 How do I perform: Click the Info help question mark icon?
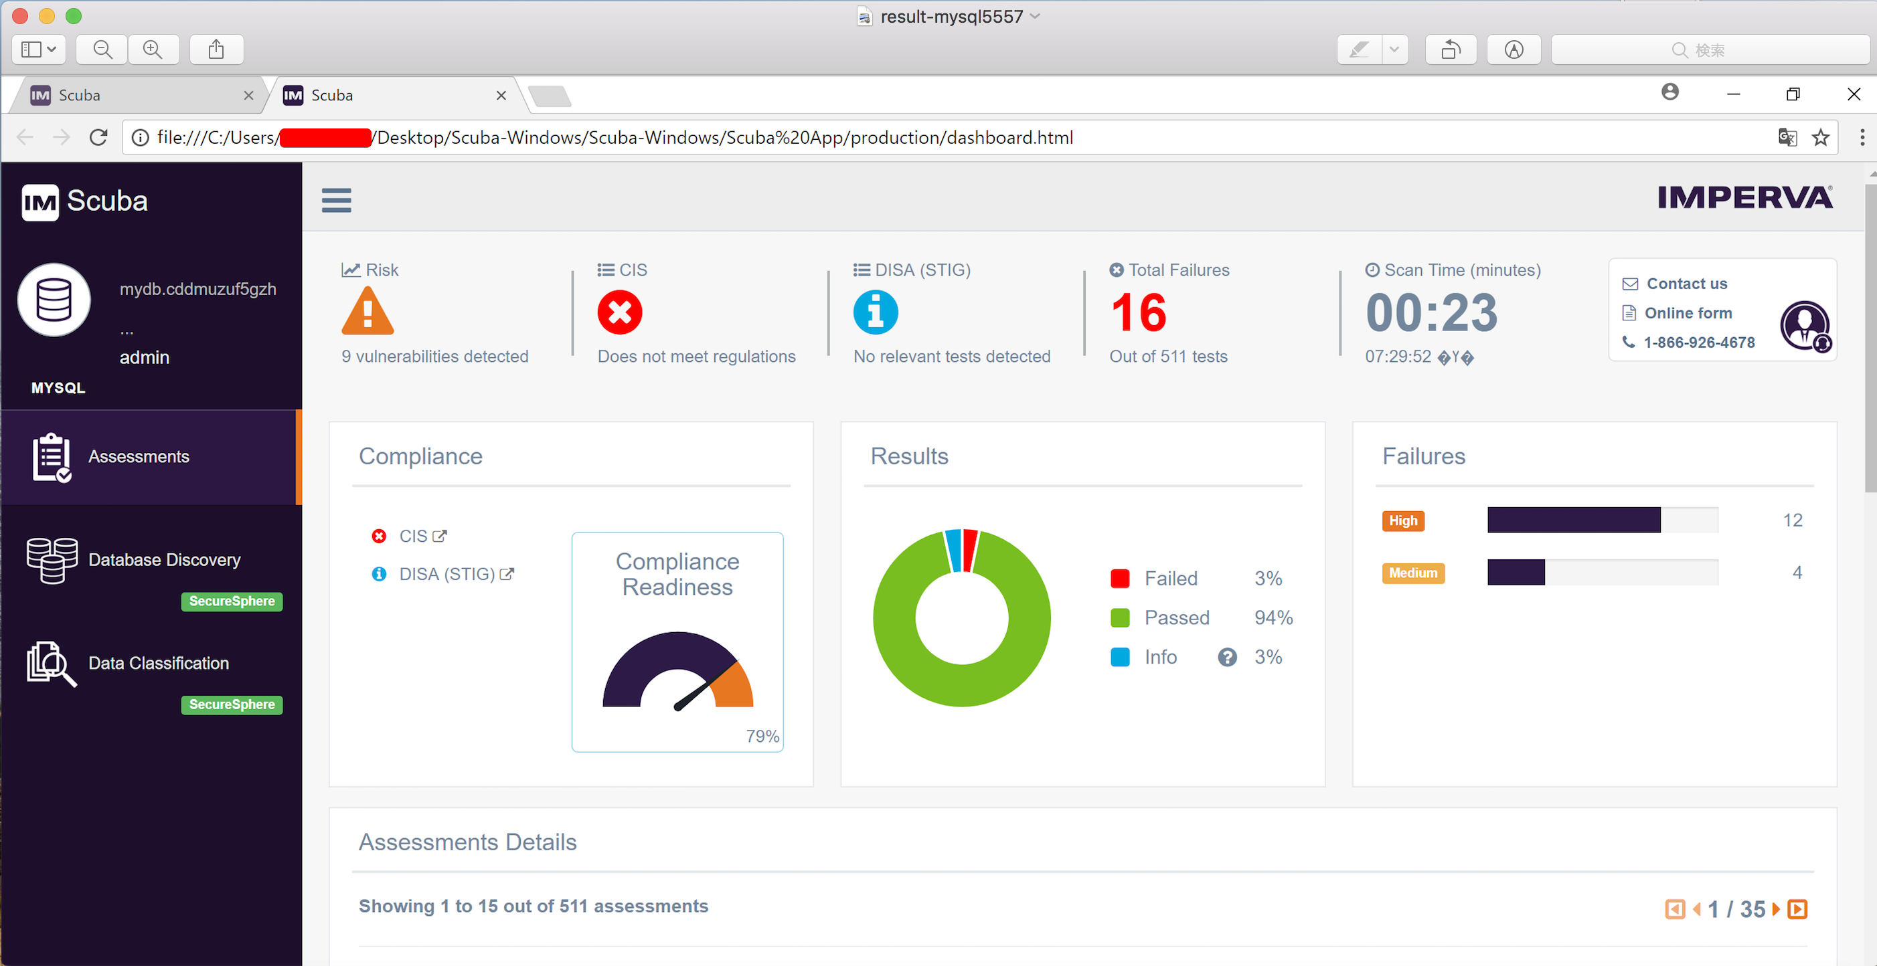click(1227, 658)
